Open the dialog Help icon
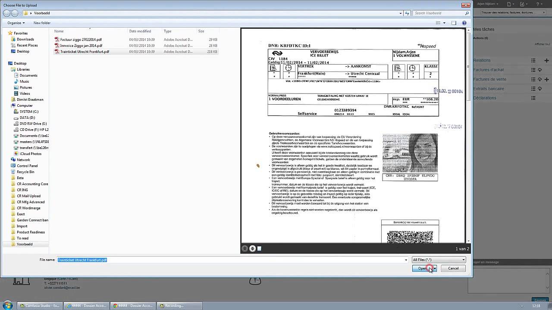This screenshot has width=552, height=310. 464,23
